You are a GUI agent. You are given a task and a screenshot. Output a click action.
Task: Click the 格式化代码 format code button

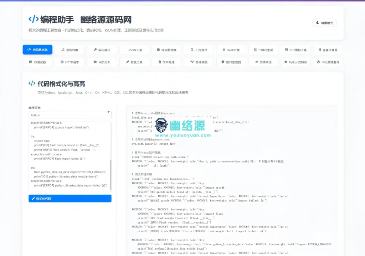point(70,199)
